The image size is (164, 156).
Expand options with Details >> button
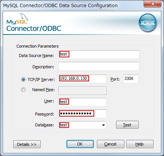pos(27,144)
